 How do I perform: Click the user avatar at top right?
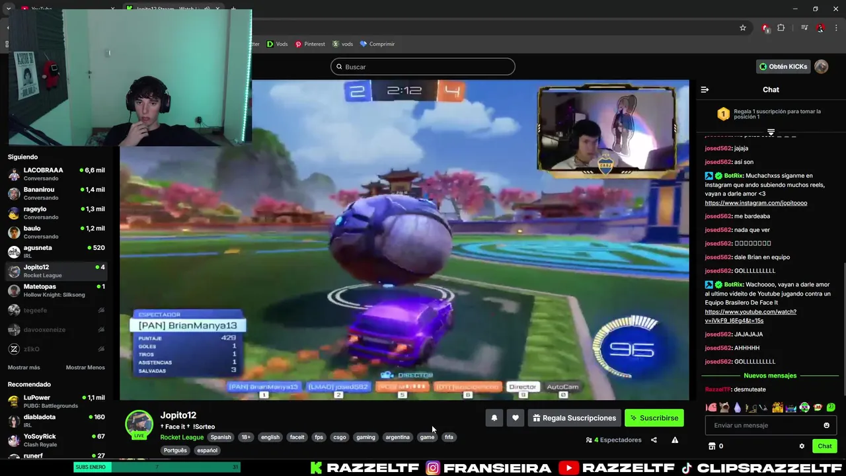(821, 67)
